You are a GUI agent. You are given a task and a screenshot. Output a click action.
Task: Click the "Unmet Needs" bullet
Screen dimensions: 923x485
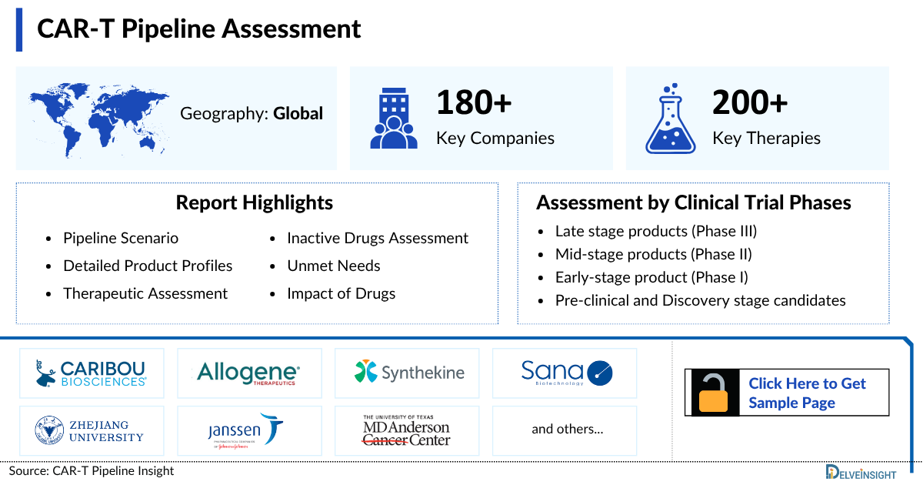[334, 266]
